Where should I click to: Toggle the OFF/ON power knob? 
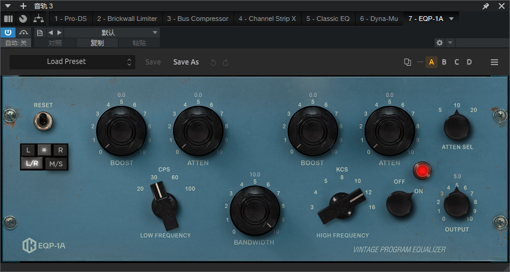tap(399, 204)
